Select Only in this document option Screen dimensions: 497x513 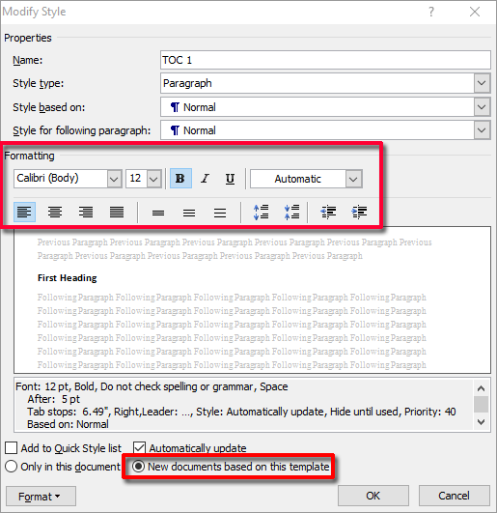pyautogui.click(x=12, y=467)
